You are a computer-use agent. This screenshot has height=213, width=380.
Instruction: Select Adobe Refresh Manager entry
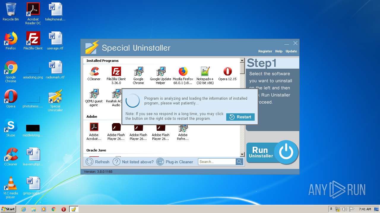pos(183,133)
